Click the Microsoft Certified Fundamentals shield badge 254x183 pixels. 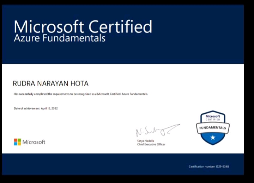tap(213, 128)
